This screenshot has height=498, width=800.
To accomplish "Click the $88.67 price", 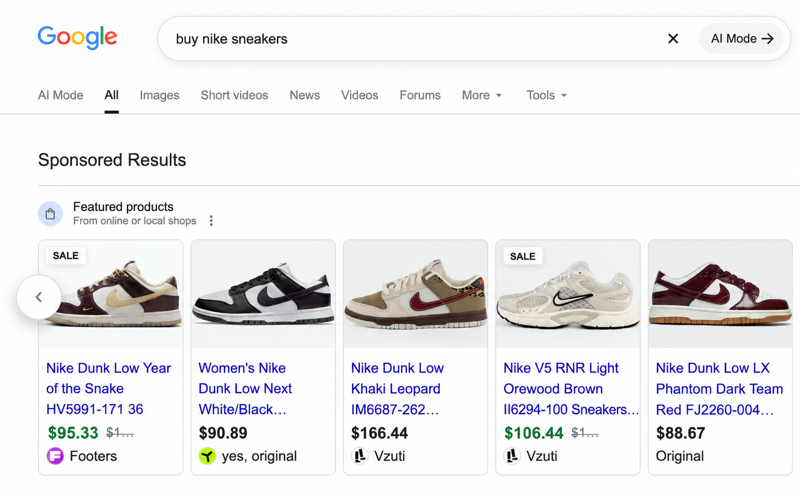I will pos(681,433).
